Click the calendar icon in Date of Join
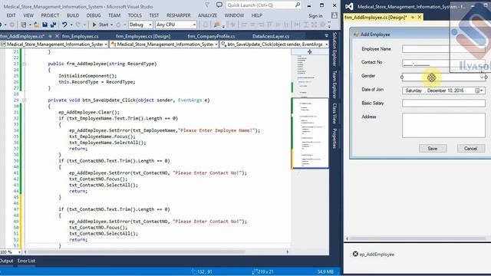491x276 pixels. 477,90
